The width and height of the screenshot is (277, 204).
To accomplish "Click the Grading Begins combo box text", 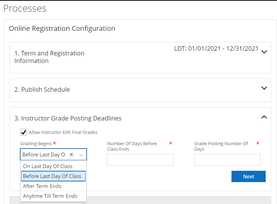I will click(44, 155).
